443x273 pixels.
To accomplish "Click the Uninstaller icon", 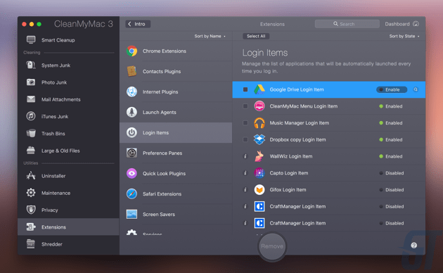I will [x=31, y=175].
